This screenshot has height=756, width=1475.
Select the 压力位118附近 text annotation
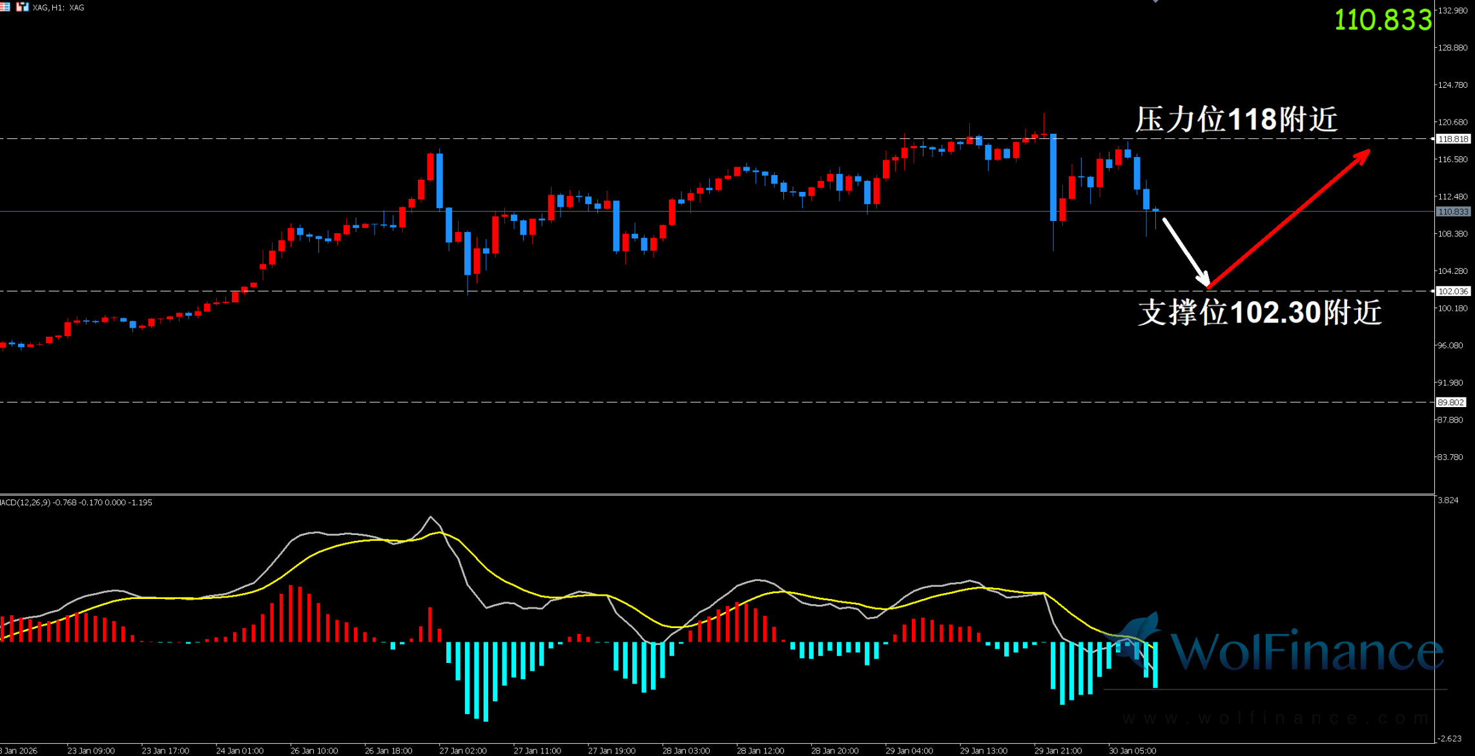tap(1235, 120)
